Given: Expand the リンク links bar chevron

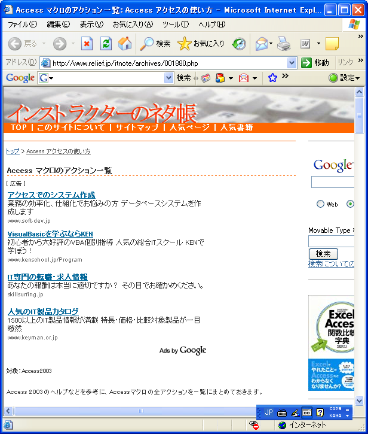Looking at the screenshot, I should 361,60.
